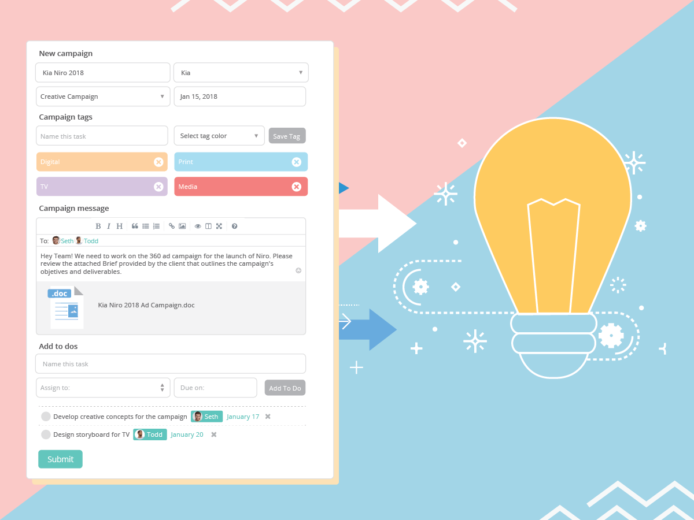Insert a block quote in the message

[135, 226]
